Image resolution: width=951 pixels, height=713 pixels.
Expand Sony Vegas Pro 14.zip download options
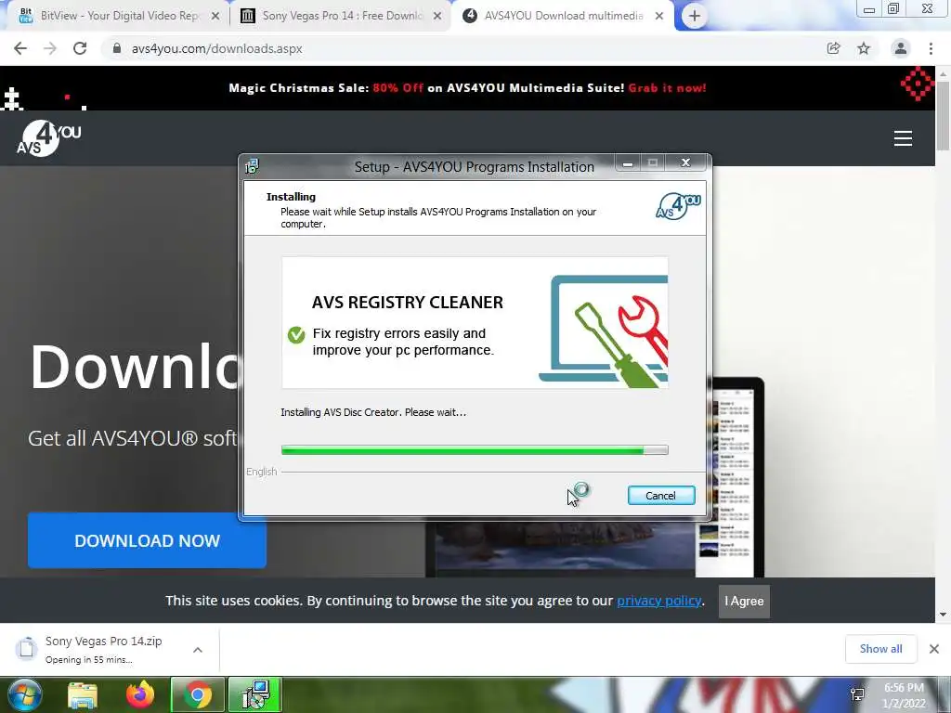(198, 649)
